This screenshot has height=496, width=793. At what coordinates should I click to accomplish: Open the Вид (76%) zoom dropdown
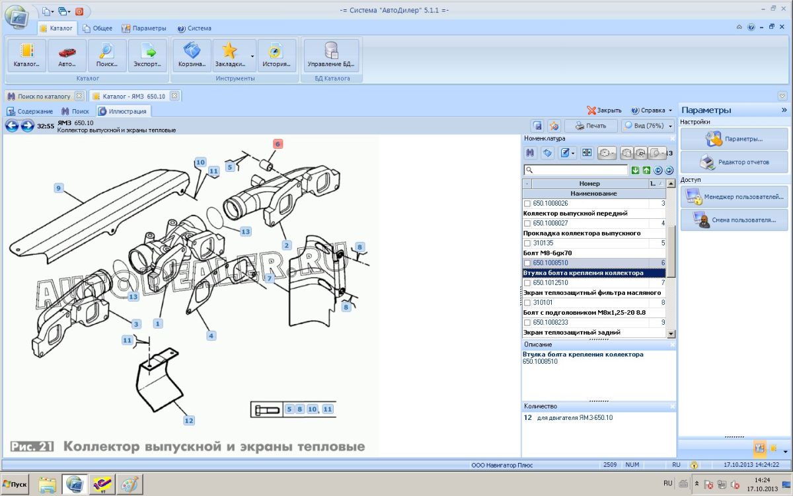tap(648, 126)
